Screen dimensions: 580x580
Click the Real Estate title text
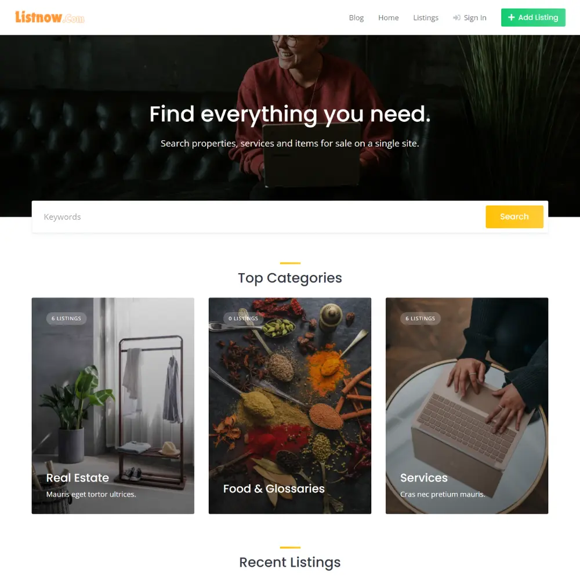click(x=78, y=477)
